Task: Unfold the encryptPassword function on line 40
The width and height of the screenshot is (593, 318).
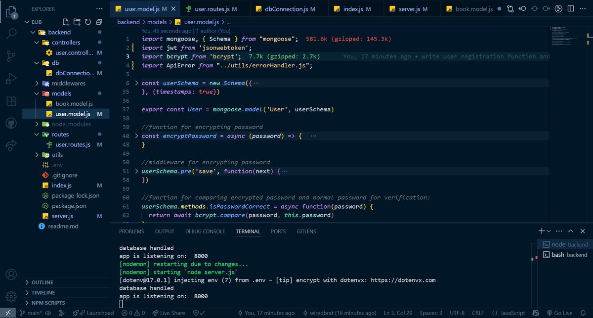Action: (137, 136)
